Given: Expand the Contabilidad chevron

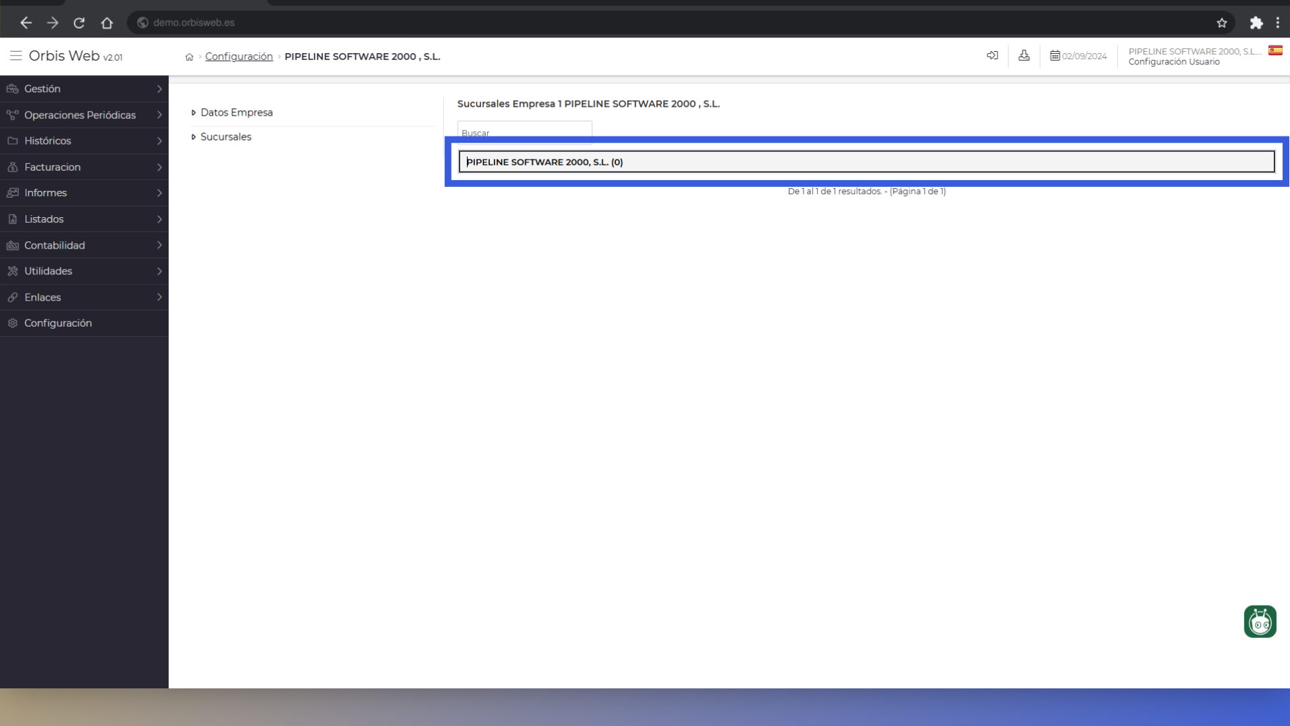Looking at the screenshot, I should 159,245.
